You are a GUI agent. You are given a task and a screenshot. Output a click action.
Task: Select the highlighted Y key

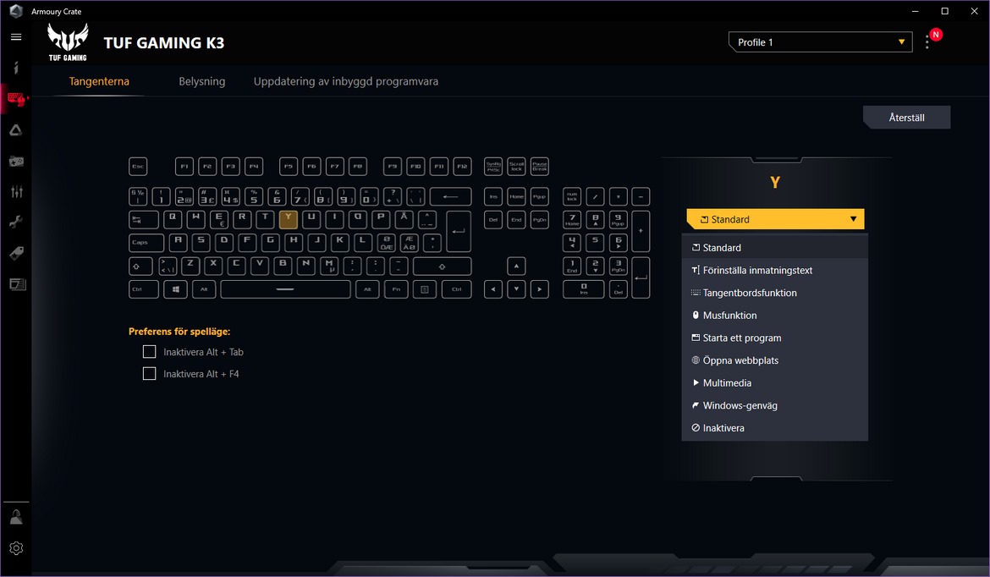pyautogui.click(x=289, y=220)
